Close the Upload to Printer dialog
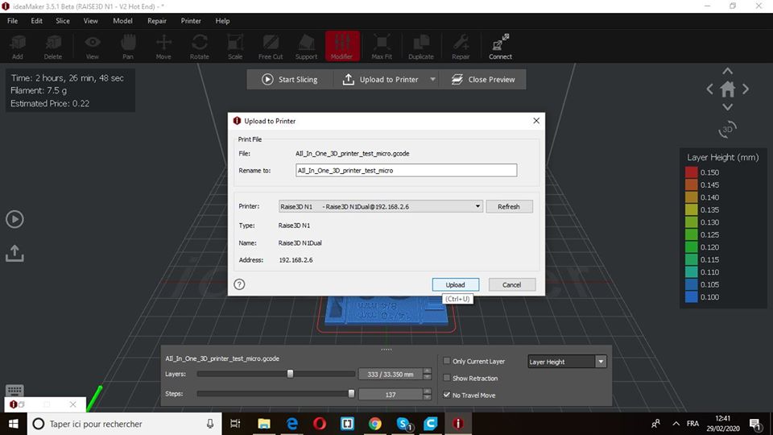 click(x=536, y=121)
